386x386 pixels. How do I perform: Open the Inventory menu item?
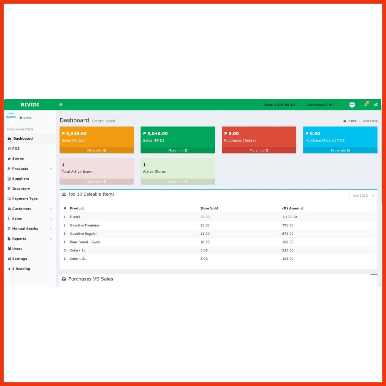point(21,189)
